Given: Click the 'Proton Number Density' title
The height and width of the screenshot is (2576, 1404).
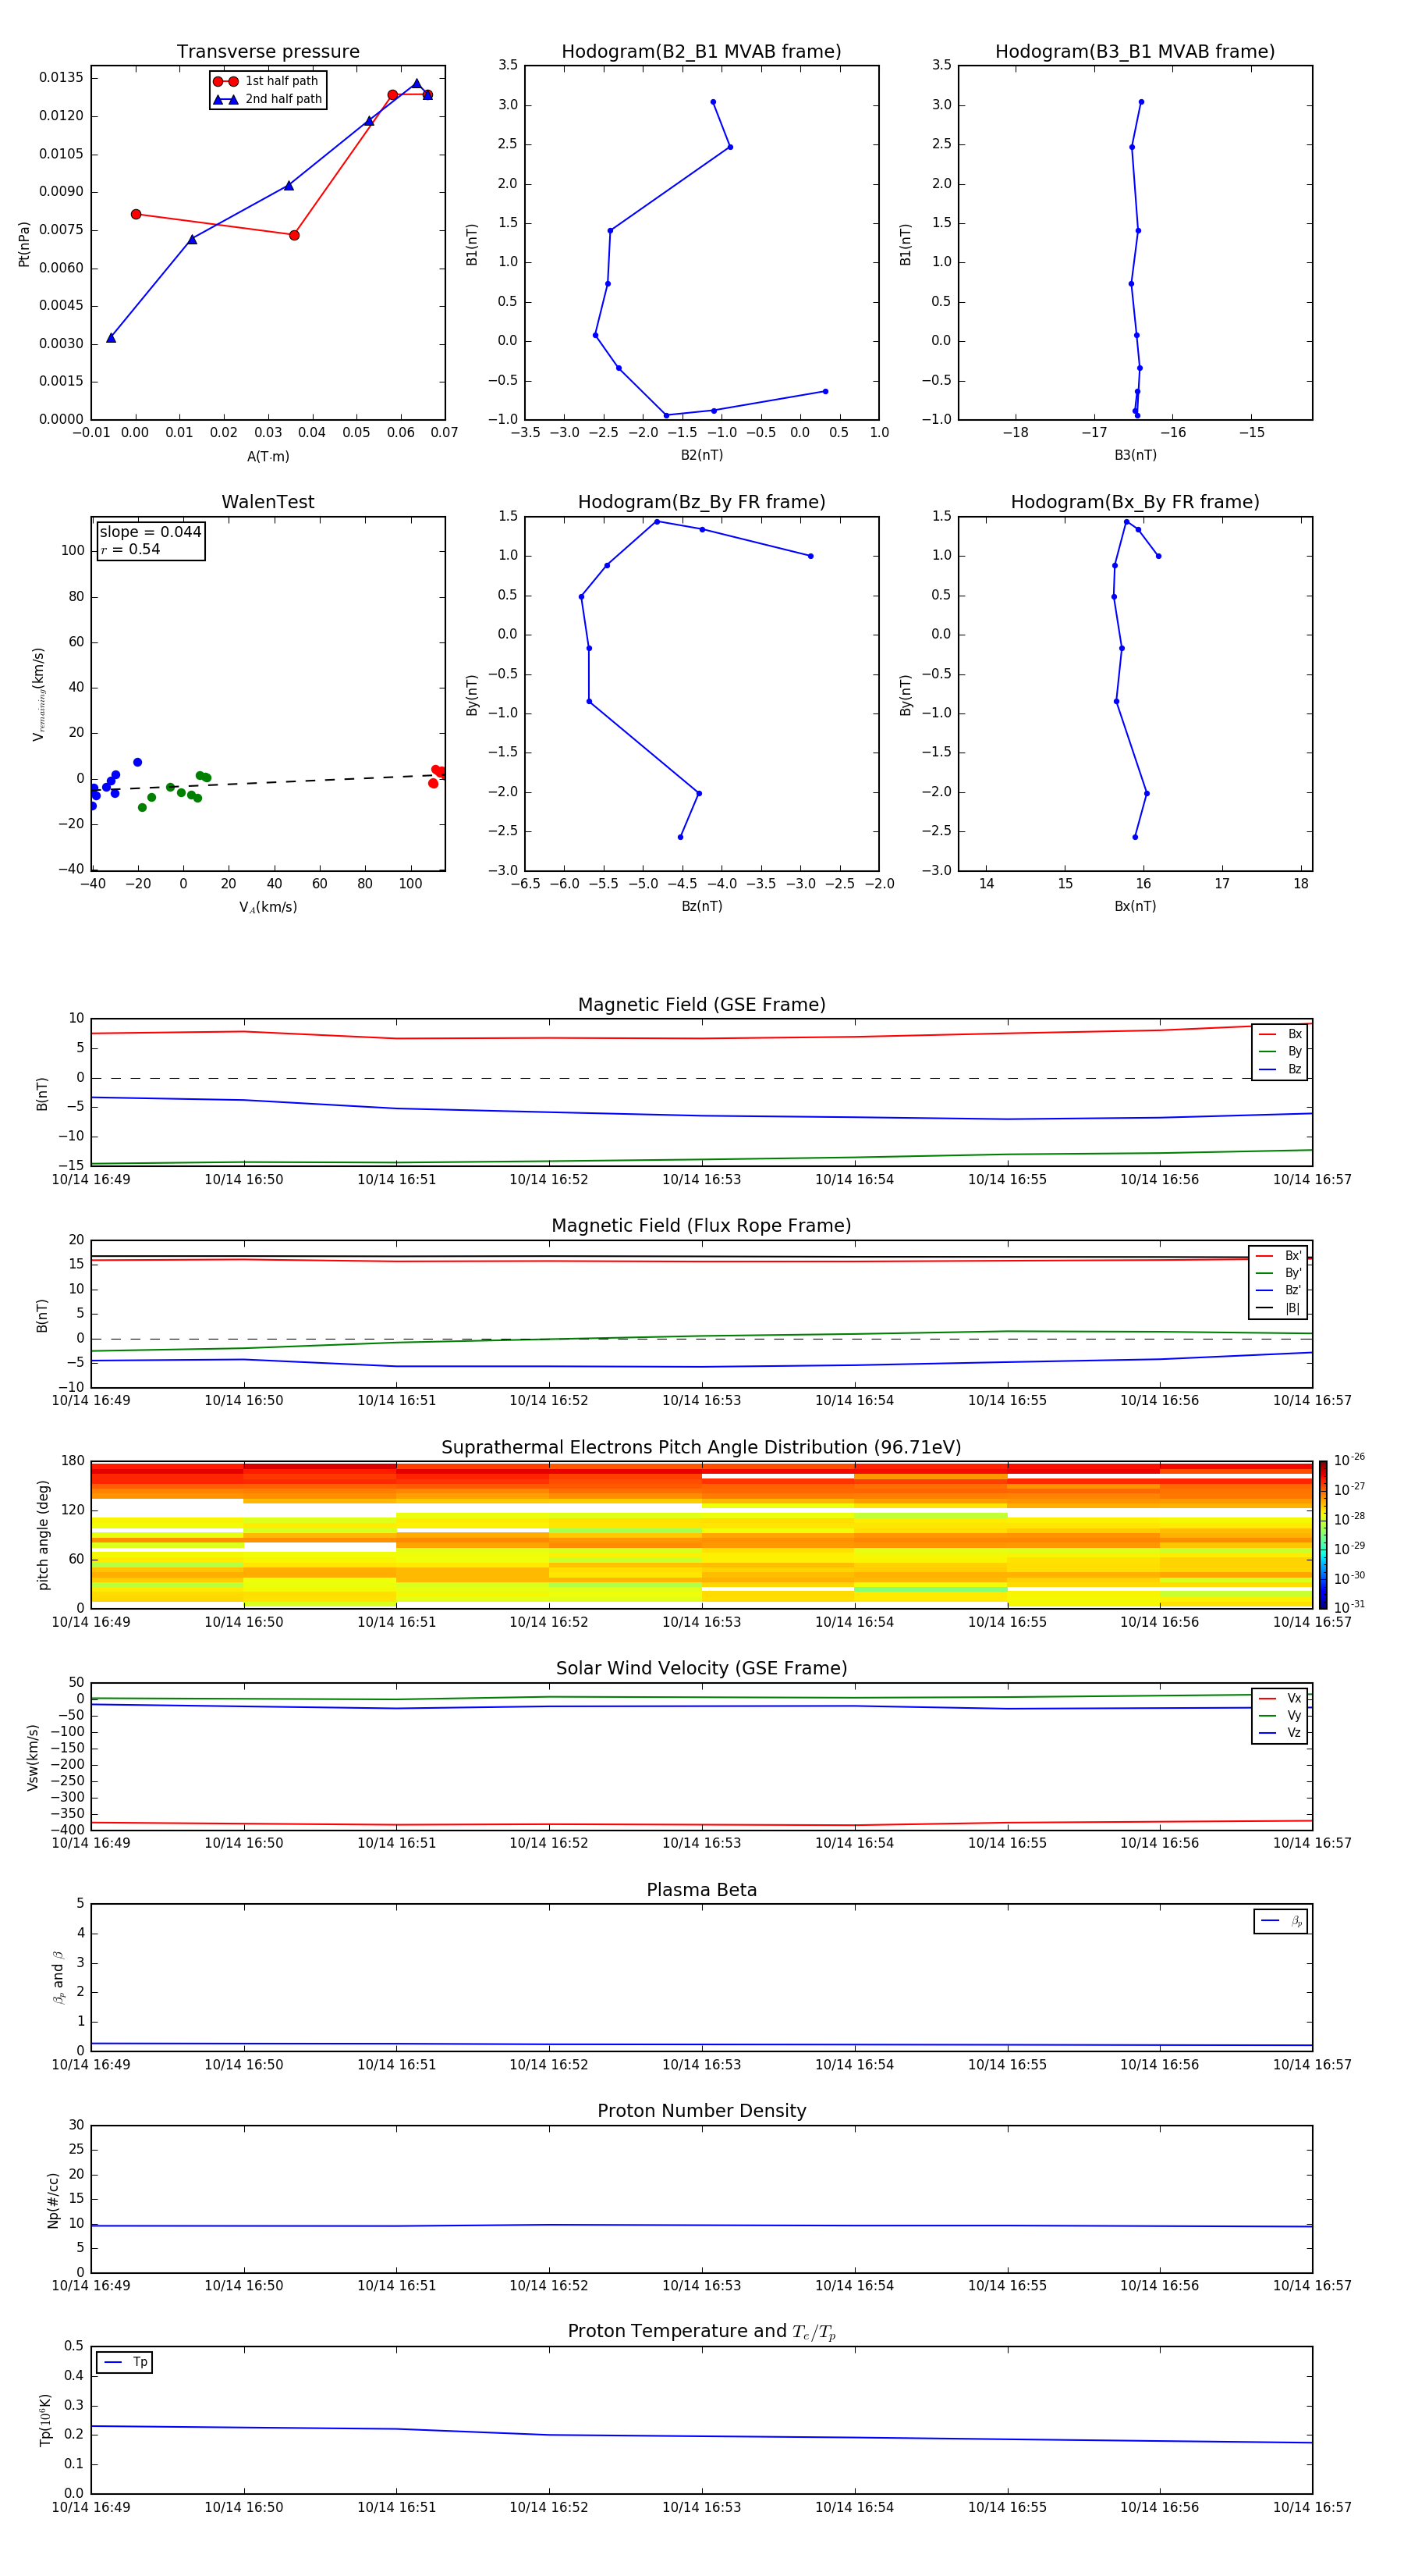Looking at the screenshot, I should [x=701, y=2111].
